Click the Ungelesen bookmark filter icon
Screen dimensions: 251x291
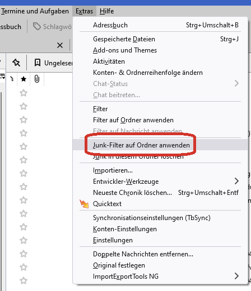38,63
